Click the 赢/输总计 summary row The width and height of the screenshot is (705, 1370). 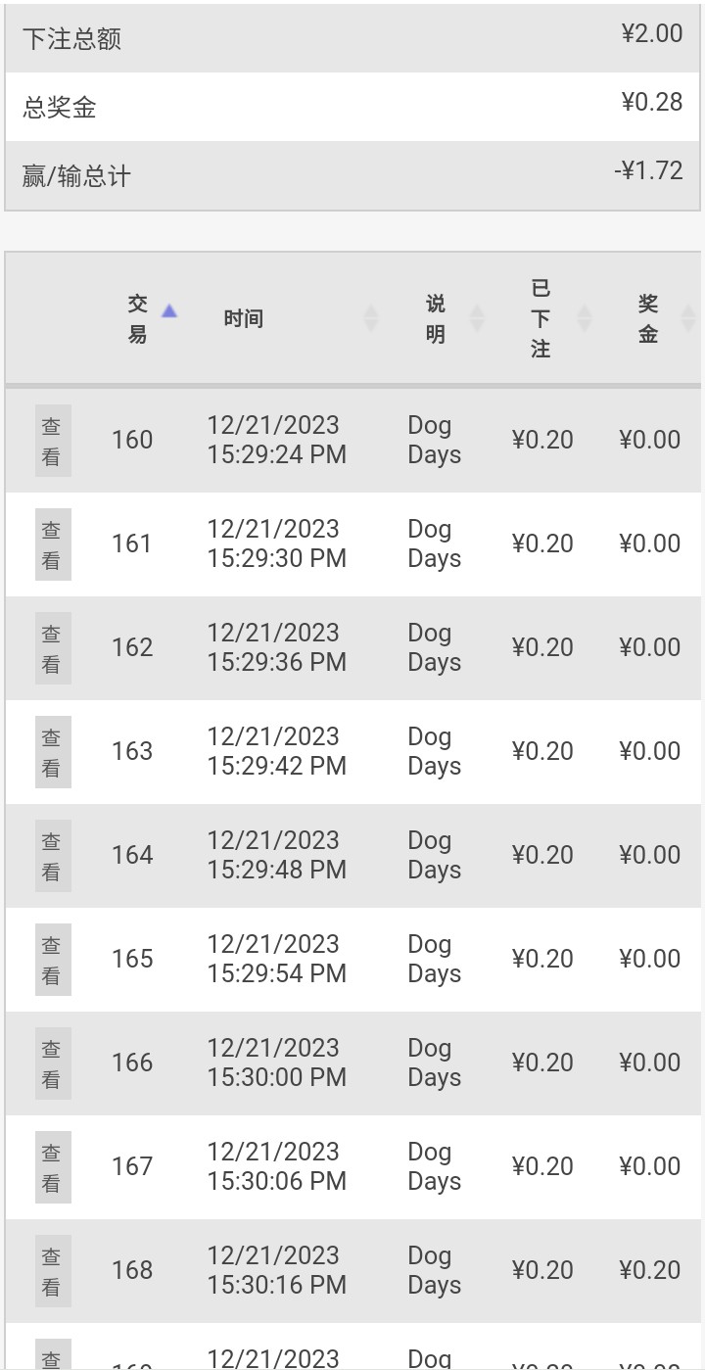352,174
